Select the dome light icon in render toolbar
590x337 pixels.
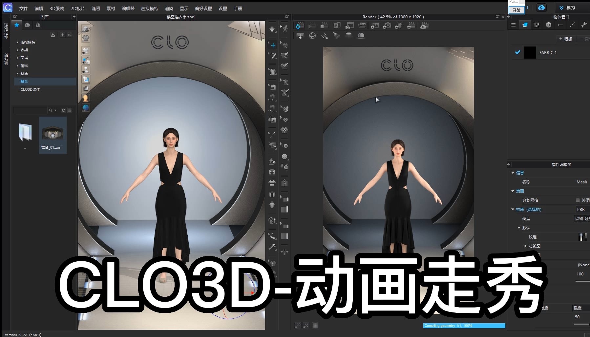[361, 36]
